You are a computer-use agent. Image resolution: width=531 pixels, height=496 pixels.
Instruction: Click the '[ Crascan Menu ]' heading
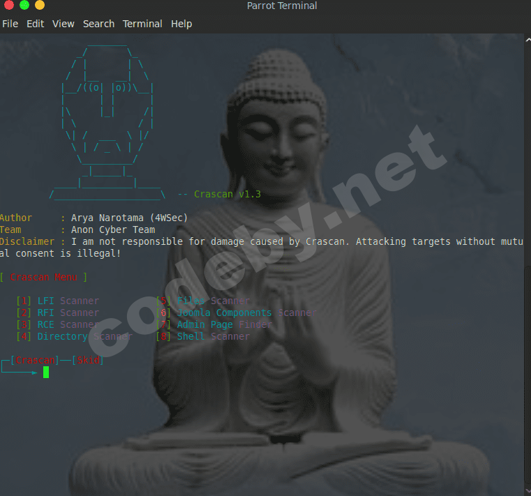pos(43,277)
